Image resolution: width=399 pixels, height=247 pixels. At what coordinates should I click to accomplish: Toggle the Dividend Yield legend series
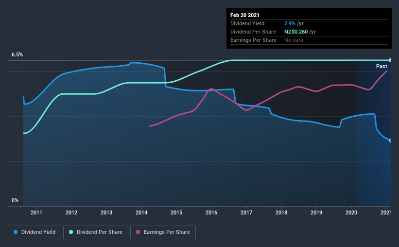click(x=35, y=232)
